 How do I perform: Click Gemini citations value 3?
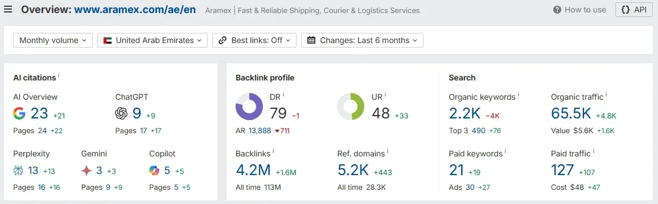point(99,171)
